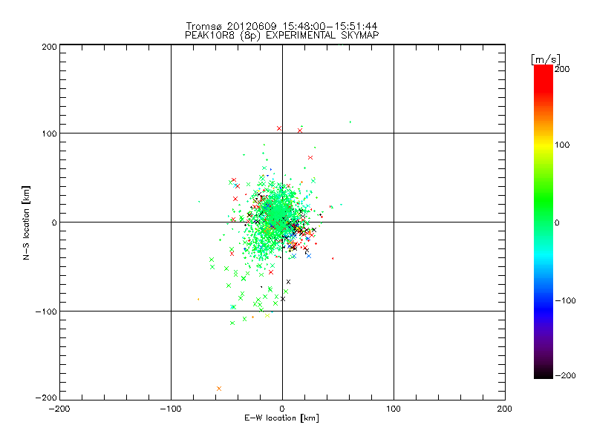Click the x-axis tick label '200'
The image size is (594, 445).
(x=505, y=409)
